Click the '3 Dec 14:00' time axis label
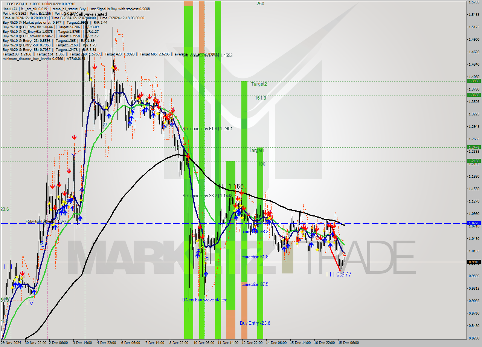Image resolution: width=482 pixels, height=347 pixels. coord(82,343)
